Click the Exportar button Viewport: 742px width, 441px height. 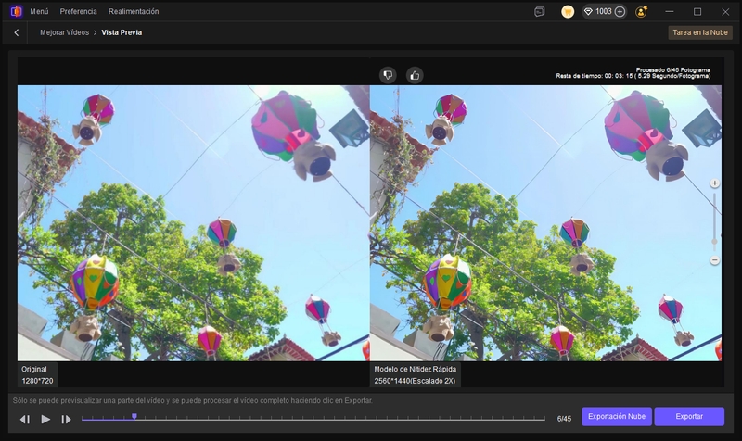point(688,417)
